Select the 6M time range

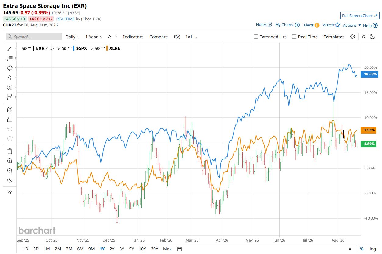[80, 249]
